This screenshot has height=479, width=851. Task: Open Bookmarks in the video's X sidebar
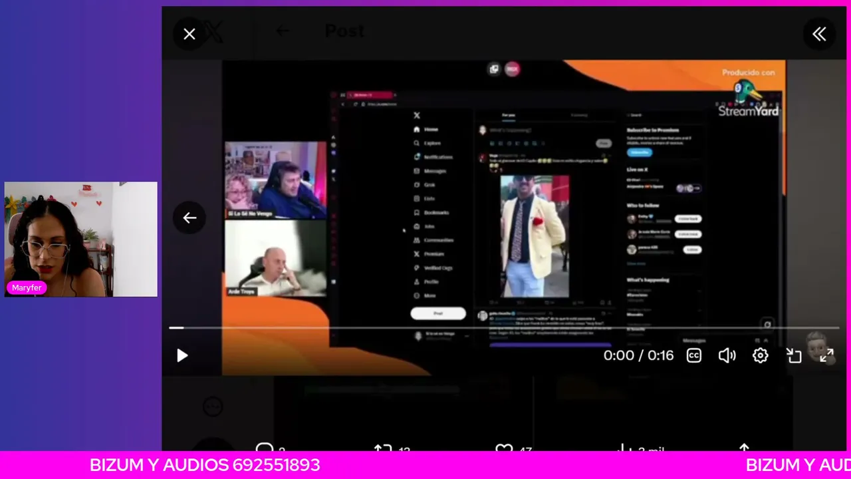[431, 212]
